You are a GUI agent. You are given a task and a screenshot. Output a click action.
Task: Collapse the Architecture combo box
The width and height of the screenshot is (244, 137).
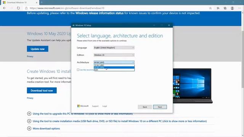[114, 62]
